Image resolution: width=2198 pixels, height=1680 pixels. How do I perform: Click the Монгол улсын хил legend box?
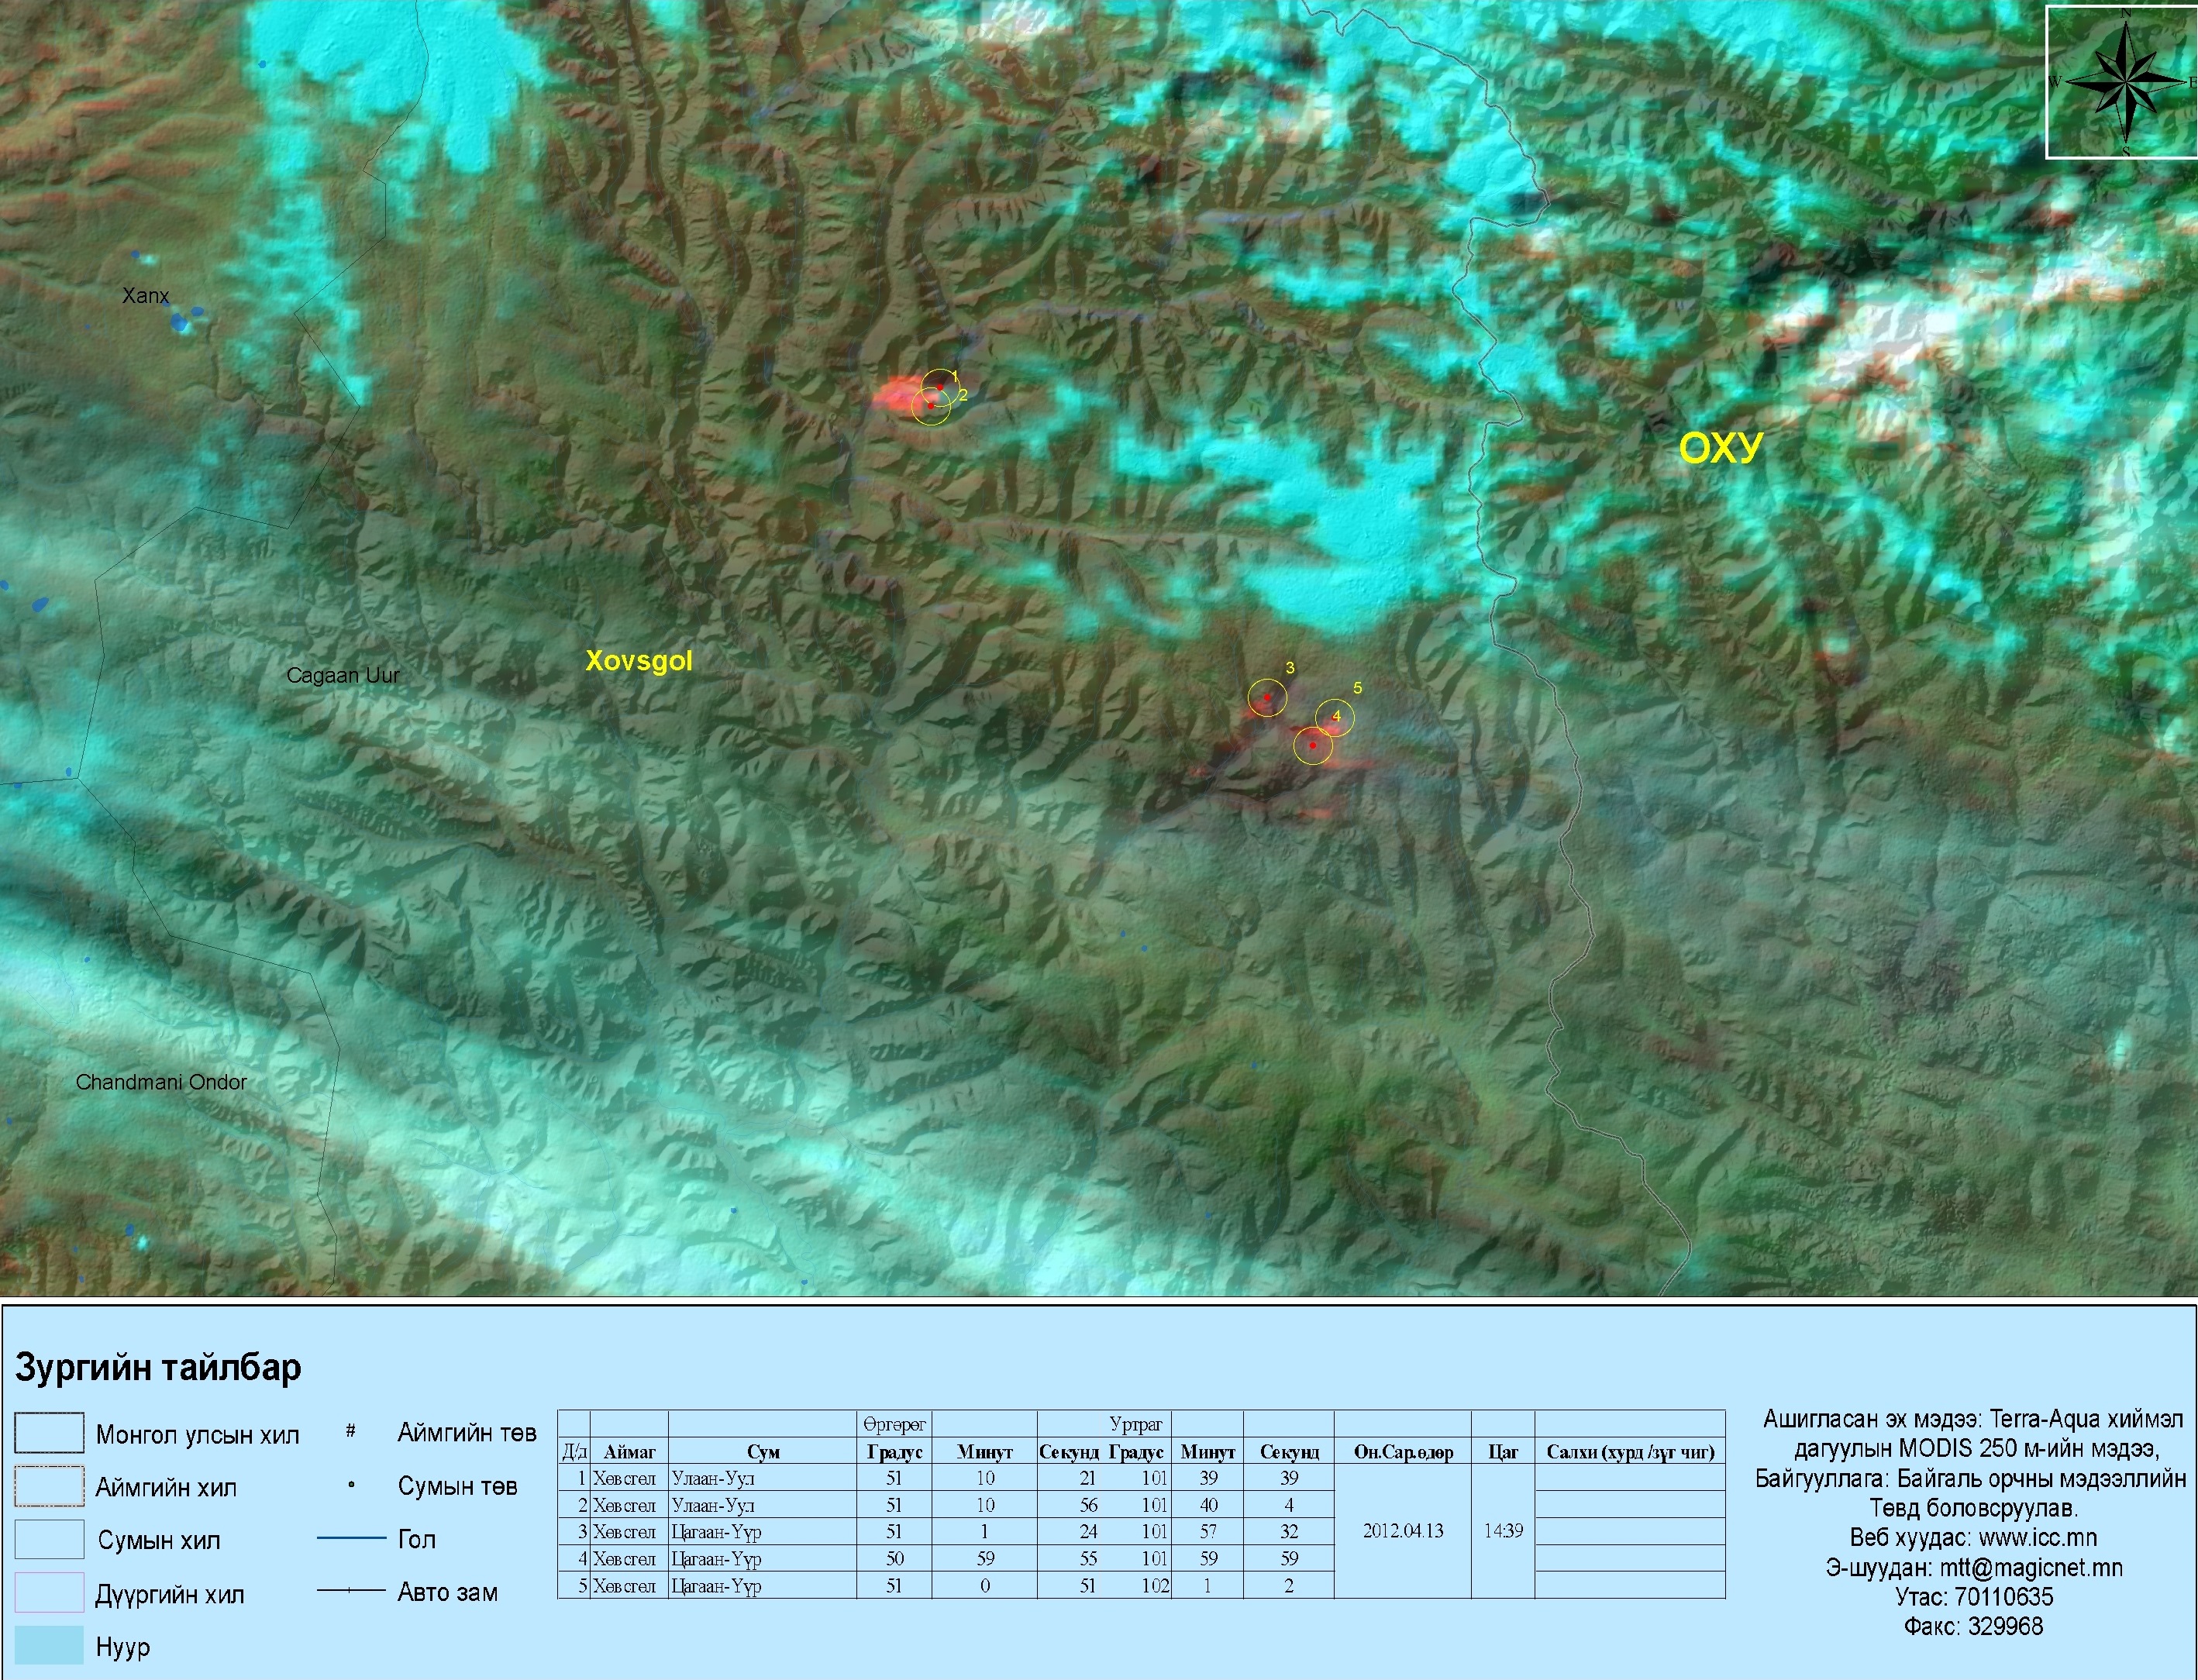[49, 1433]
